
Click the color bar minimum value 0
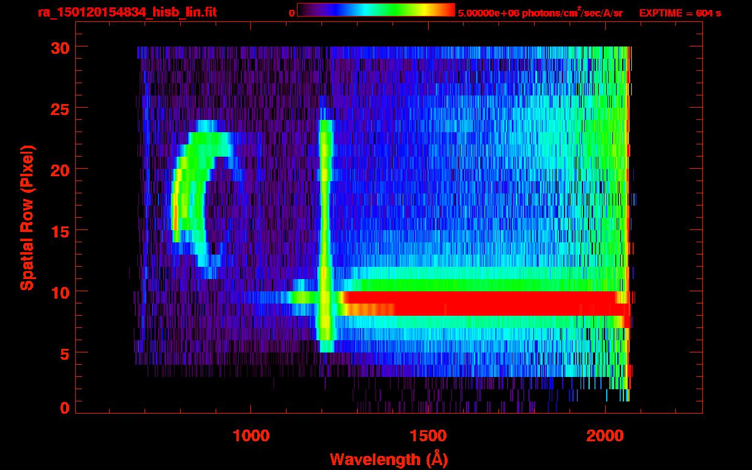click(x=292, y=13)
